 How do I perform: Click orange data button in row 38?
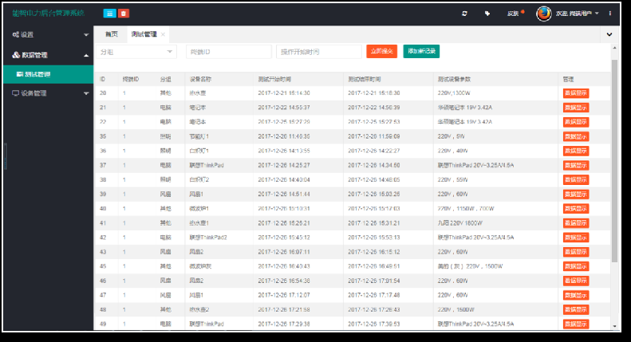click(576, 180)
